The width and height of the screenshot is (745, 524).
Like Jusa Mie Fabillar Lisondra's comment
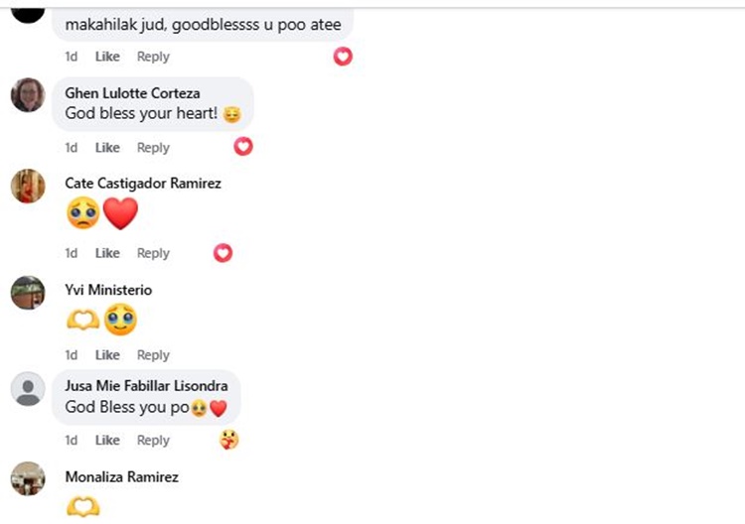coord(107,440)
